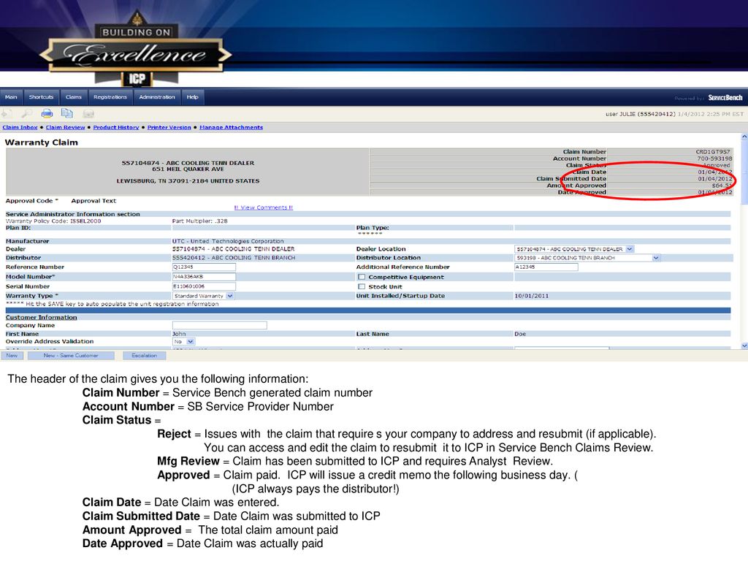Go to the Claim Inbox link
Image resolution: width=748 pixels, height=561 pixels.
(20, 127)
